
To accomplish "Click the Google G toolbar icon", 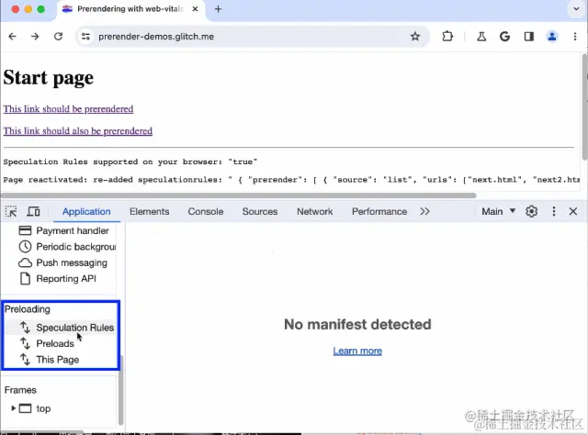I will click(x=504, y=37).
